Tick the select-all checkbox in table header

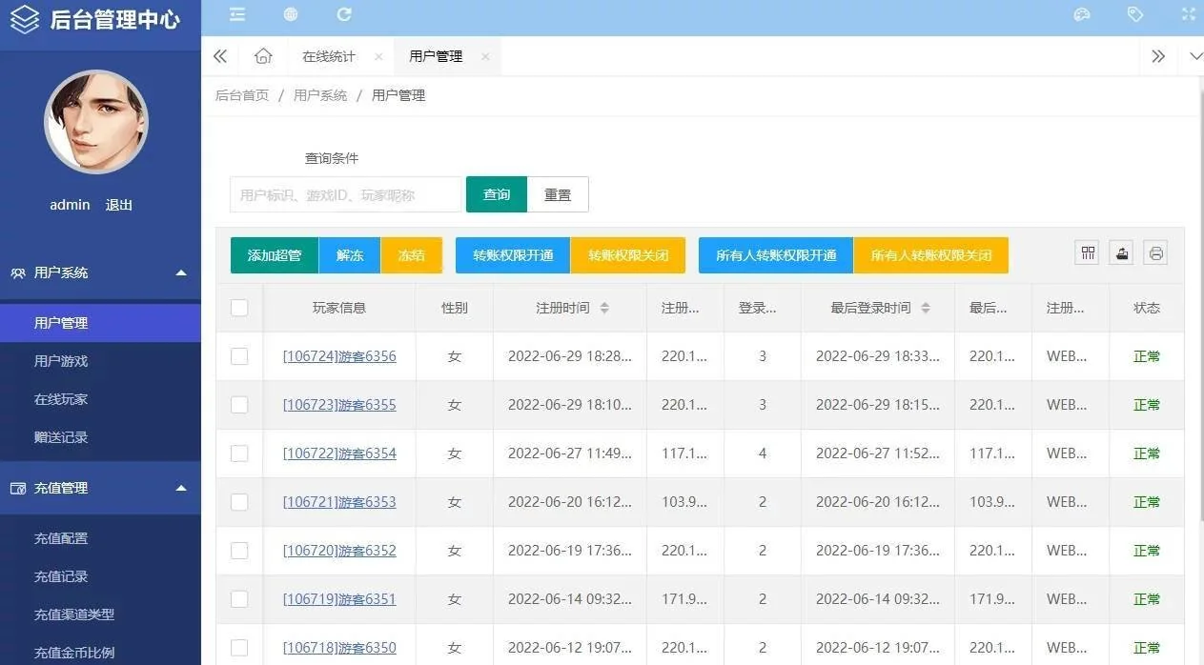pos(239,308)
